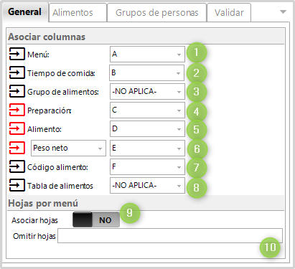295x269 pixels.
Task: Click the Omitir hojas text field
Action: [x=170, y=236]
